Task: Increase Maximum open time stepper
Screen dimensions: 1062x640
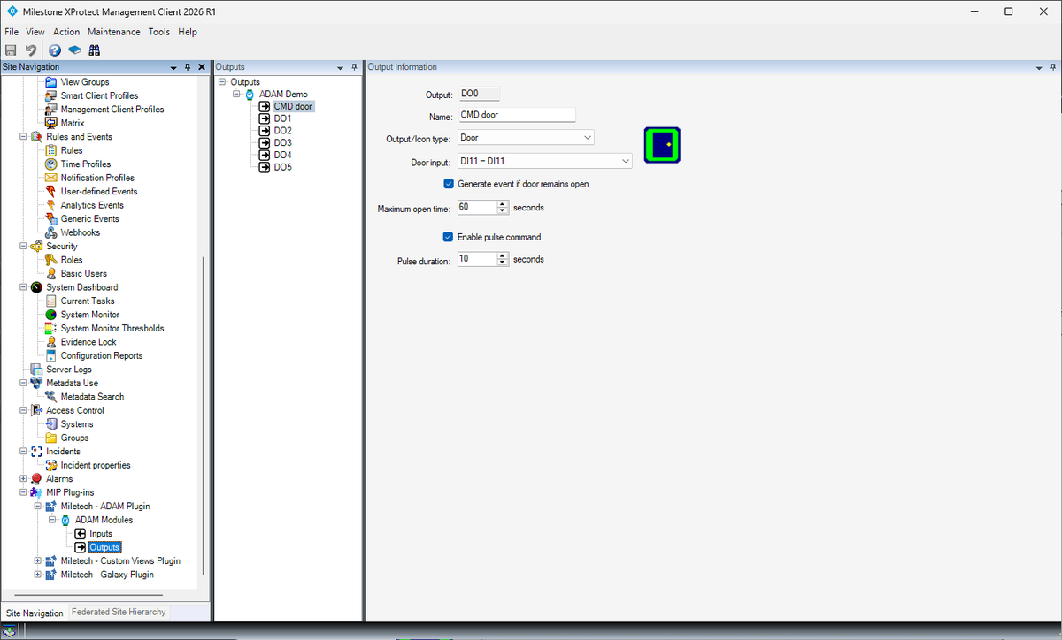Action: click(503, 204)
